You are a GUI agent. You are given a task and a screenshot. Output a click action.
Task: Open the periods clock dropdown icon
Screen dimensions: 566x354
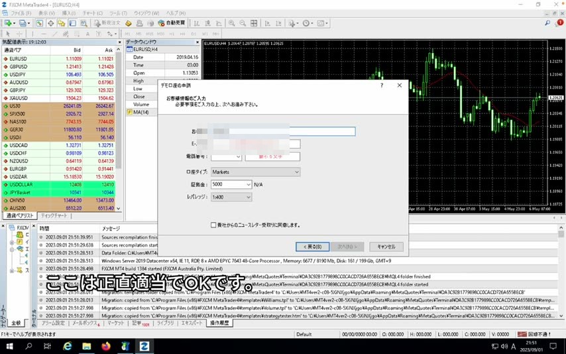(308, 23)
